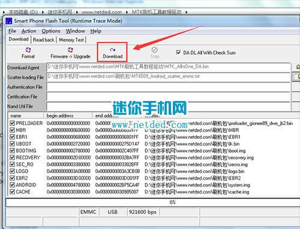Open the Download Agent browse folder icon
This screenshot has height=229, width=300.
[298, 67]
